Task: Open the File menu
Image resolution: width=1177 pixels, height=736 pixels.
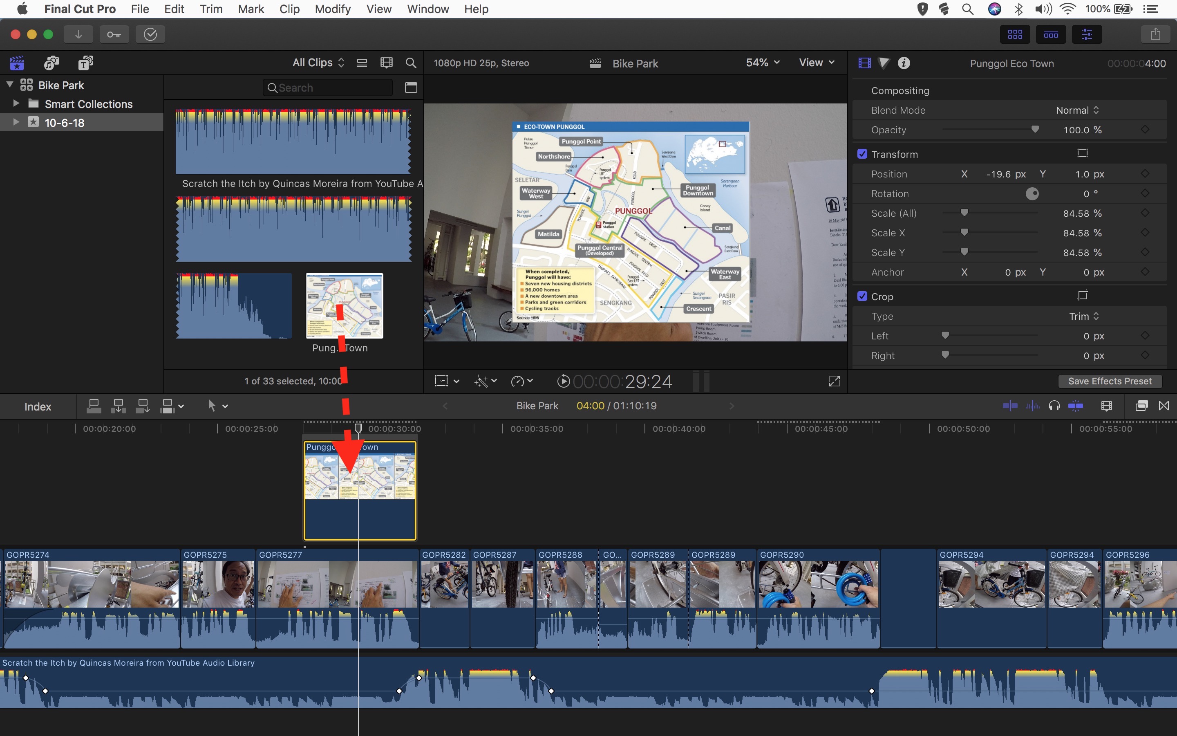Action: pyautogui.click(x=140, y=9)
